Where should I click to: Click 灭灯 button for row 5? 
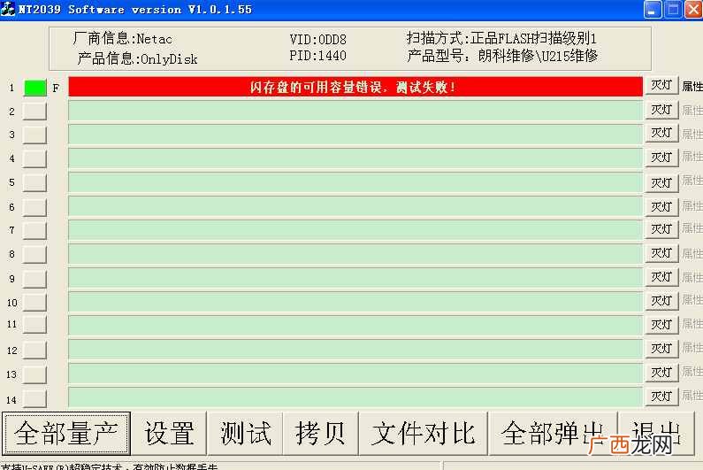click(x=661, y=183)
